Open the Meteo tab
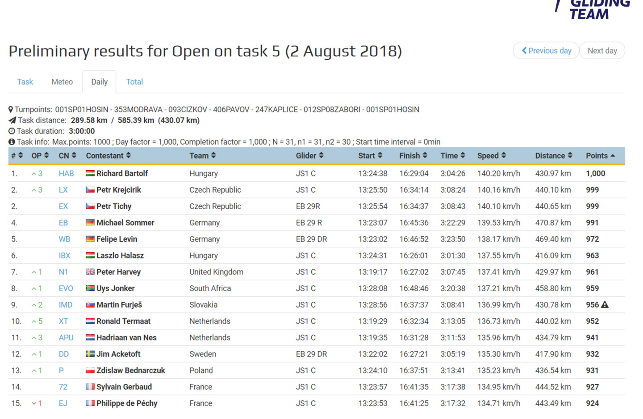Screen dimensions: 643x419 pyautogui.click(x=62, y=82)
